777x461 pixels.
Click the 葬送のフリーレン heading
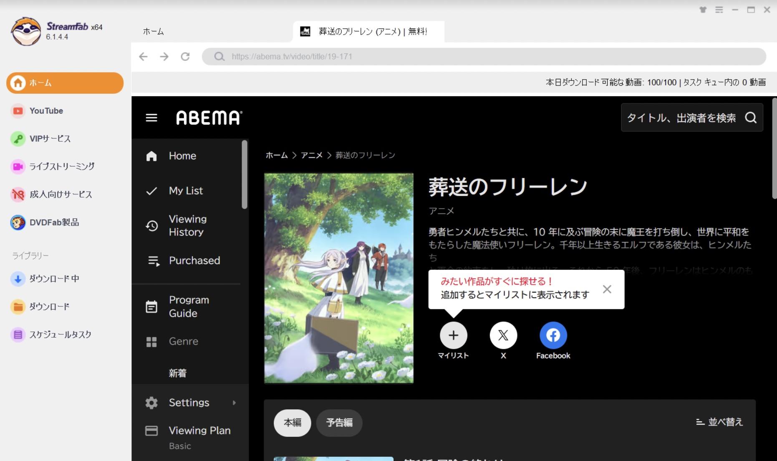coord(508,187)
